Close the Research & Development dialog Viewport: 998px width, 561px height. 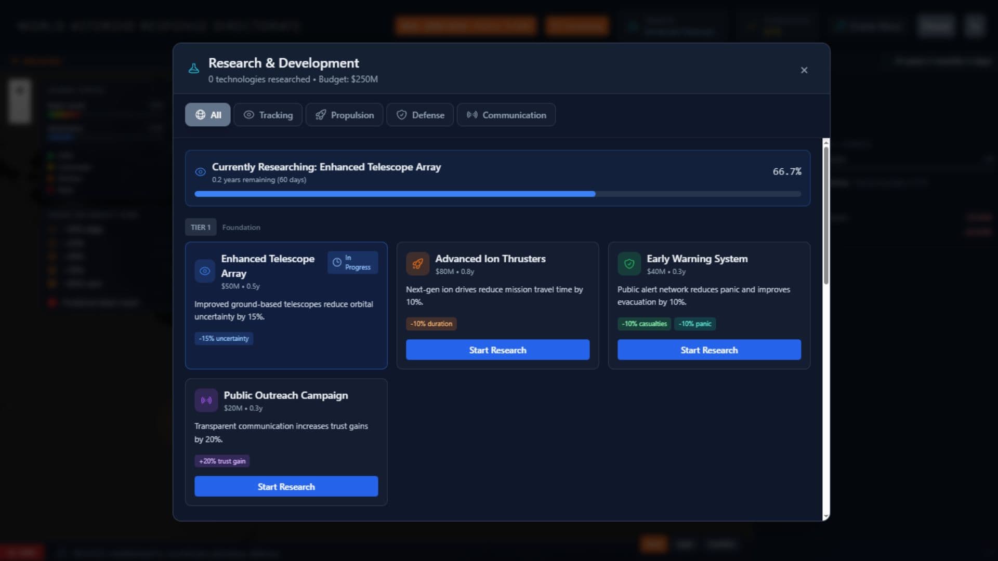coord(804,70)
